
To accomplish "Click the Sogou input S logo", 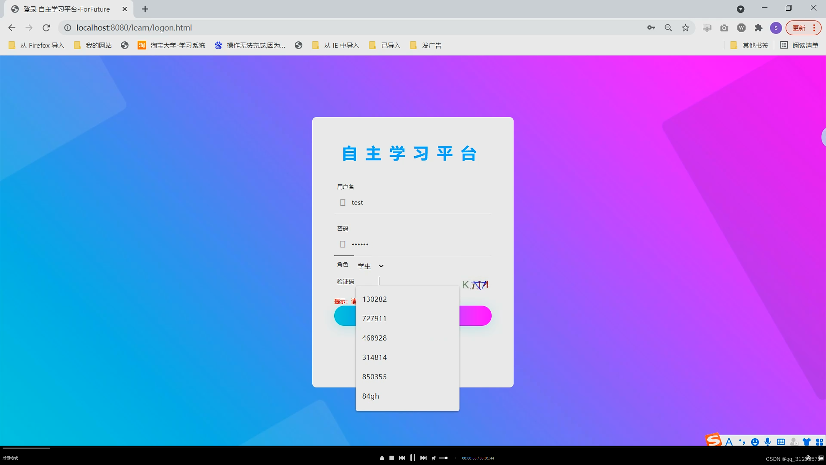I will (x=713, y=439).
